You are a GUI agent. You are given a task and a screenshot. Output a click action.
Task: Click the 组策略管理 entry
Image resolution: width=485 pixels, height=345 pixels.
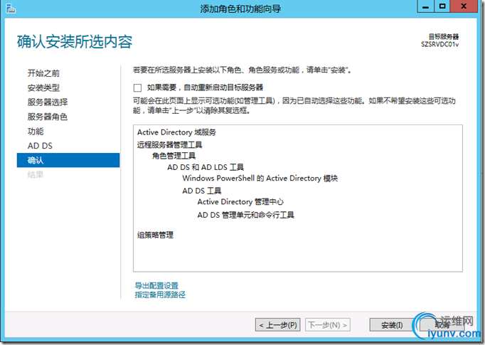pos(155,235)
